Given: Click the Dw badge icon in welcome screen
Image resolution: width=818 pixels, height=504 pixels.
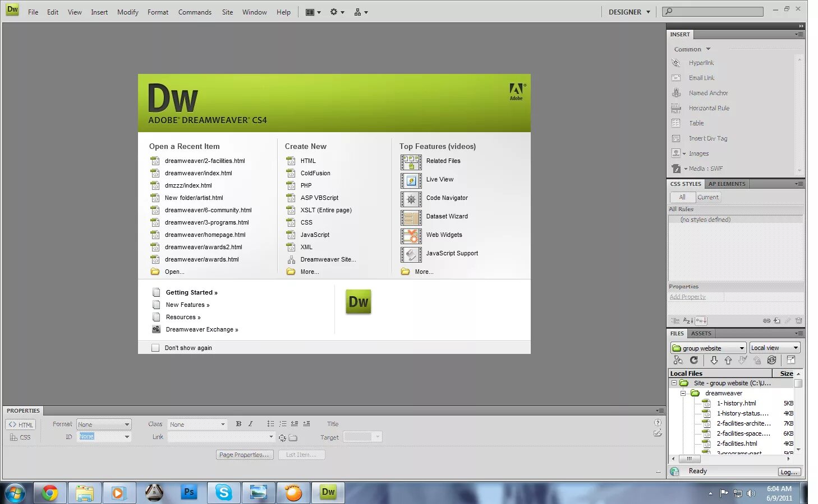Looking at the screenshot, I should 359,302.
